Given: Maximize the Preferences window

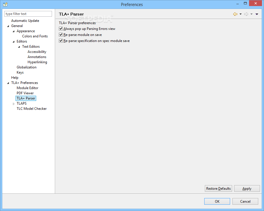Looking at the screenshot, I should coord(245,3).
